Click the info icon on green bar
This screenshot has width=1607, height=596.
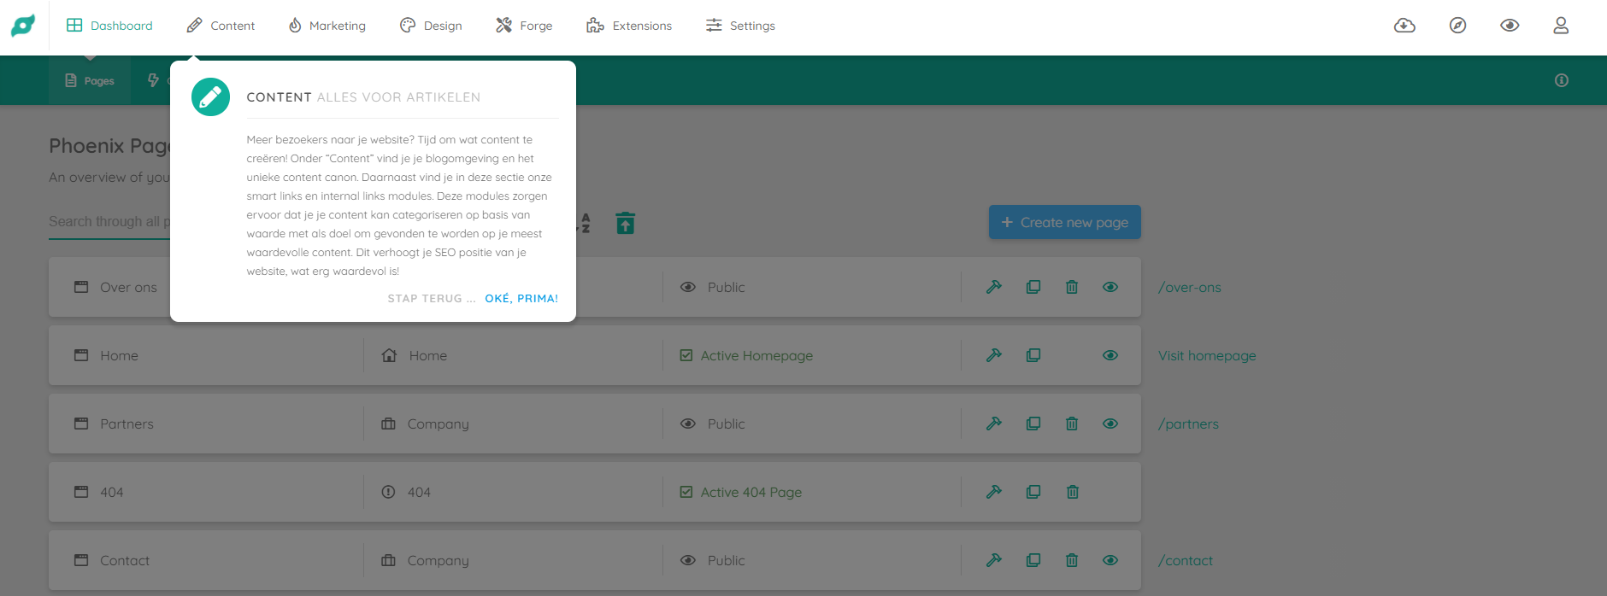pos(1562,80)
